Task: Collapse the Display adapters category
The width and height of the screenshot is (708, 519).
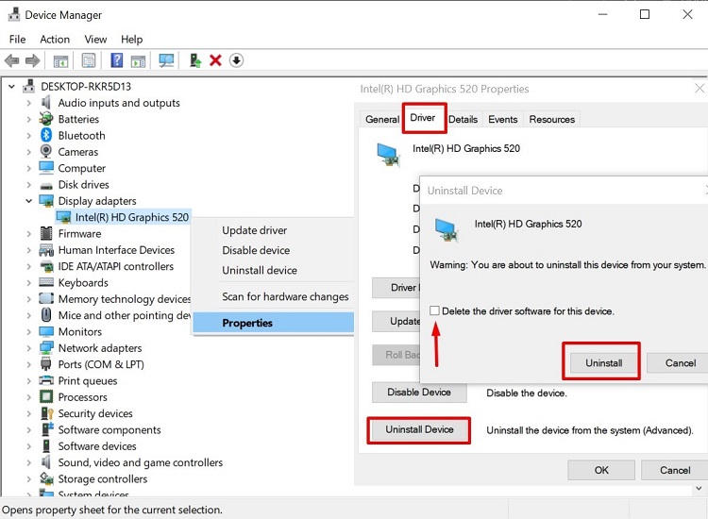Action: tap(29, 201)
